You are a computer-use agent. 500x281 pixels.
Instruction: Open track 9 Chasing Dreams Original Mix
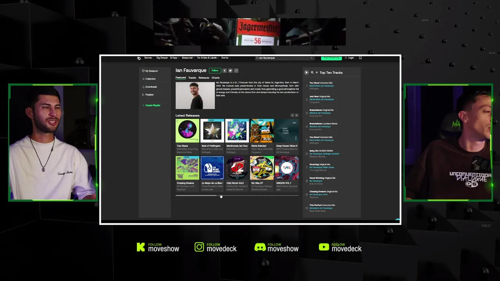pos(323,192)
